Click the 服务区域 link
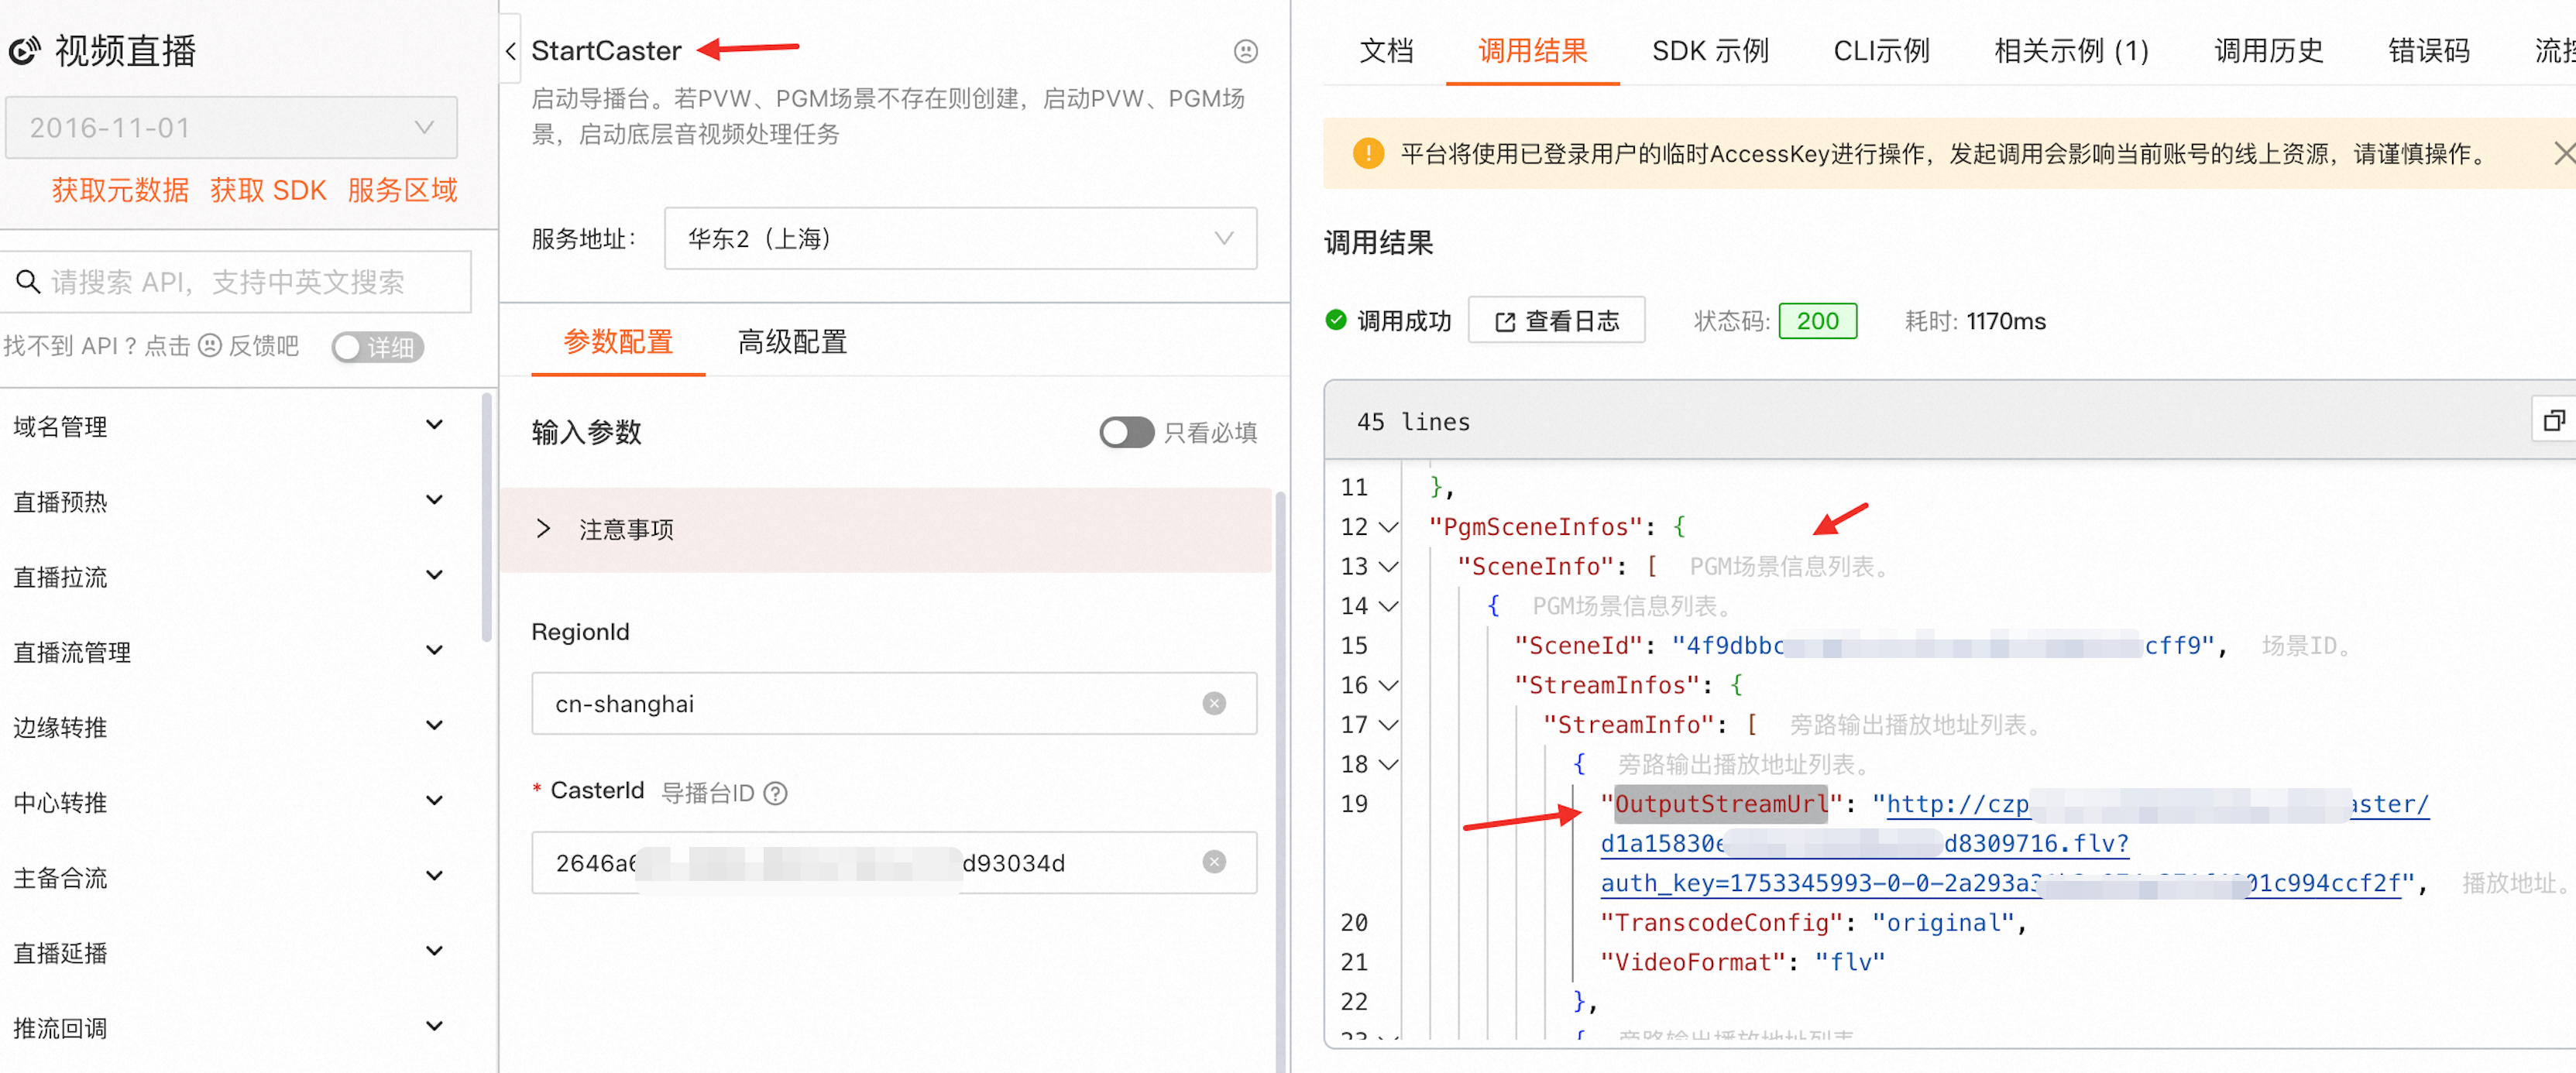 [402, 190]
